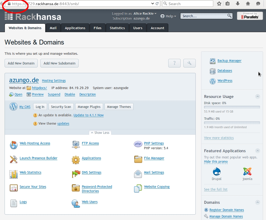Click the Website Copying documents icon

138,188
